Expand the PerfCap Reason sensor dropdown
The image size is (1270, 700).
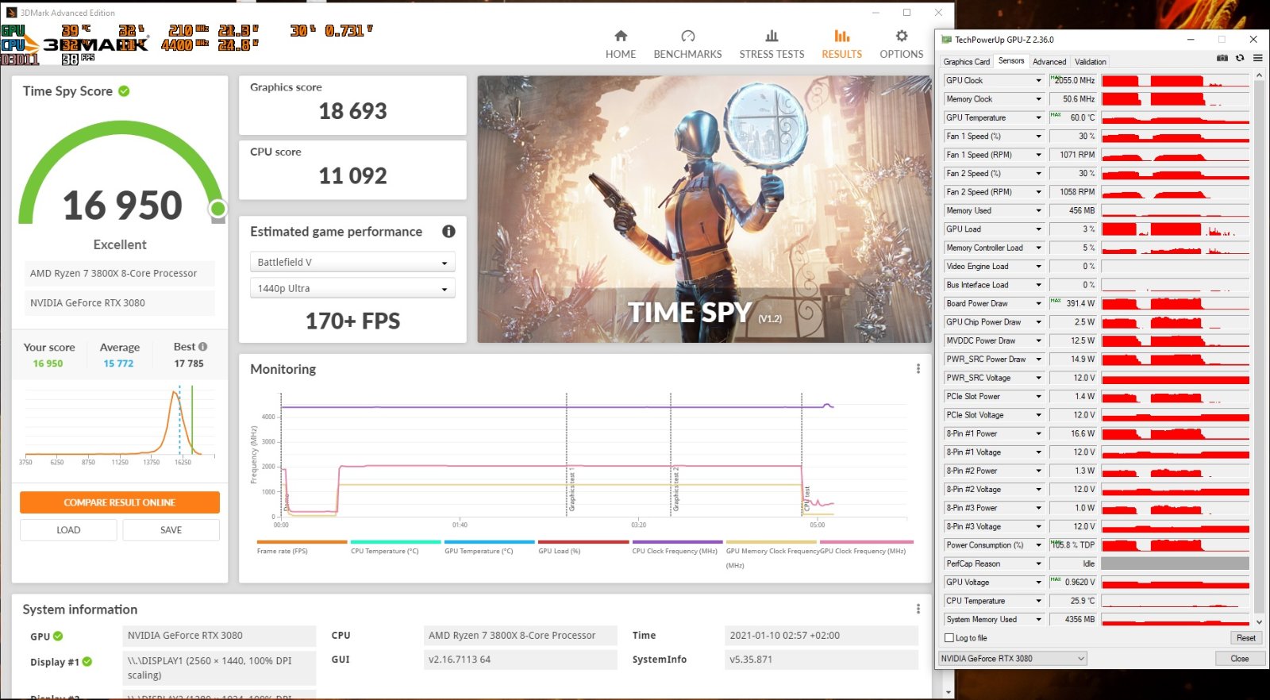click(1038, 563)
